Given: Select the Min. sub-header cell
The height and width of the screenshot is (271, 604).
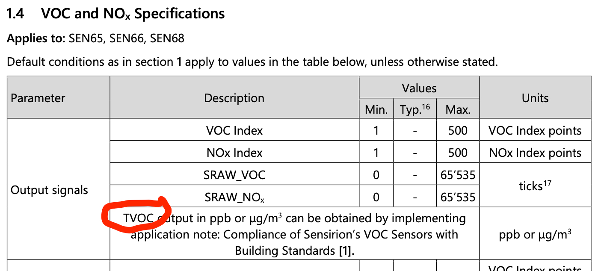Looking at the screenshot, I should point(376,110).
